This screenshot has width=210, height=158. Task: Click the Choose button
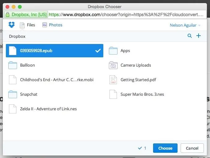165,148
